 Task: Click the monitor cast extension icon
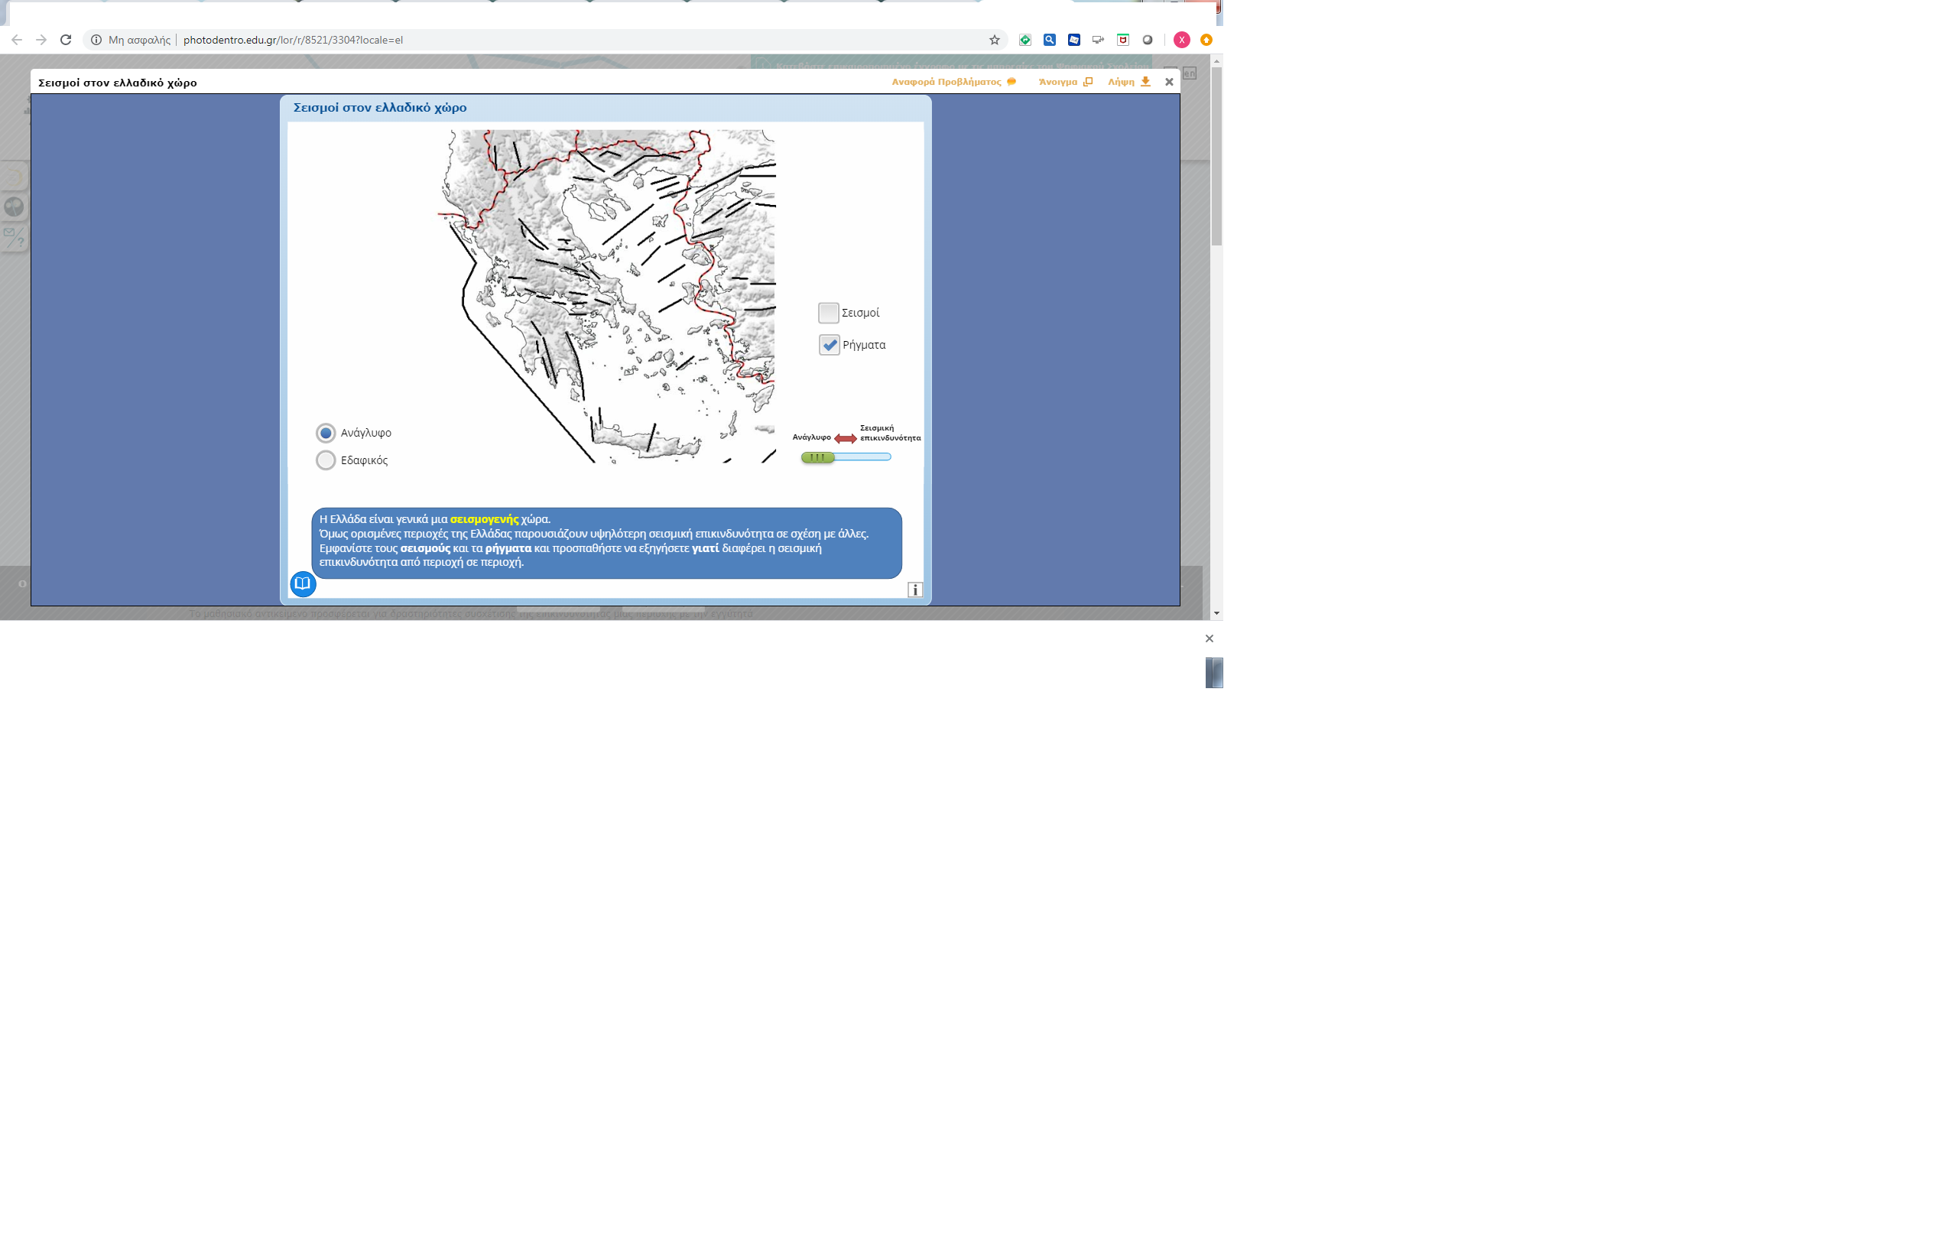click(1099, 40)
